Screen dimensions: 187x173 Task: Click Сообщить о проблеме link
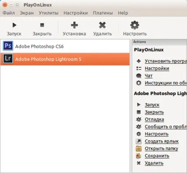[x=166, y=127]
